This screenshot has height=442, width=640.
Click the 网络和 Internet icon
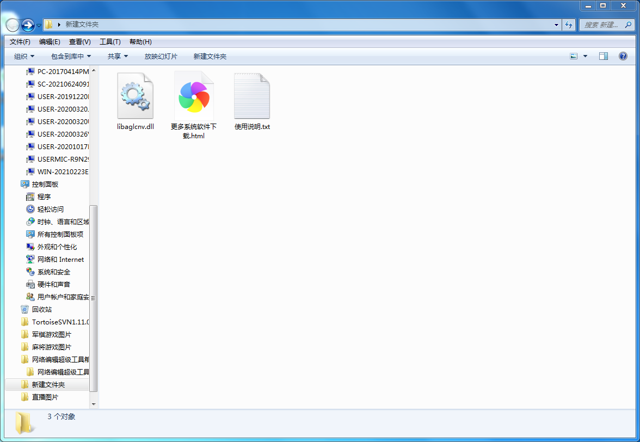click(x=30, y=259)
